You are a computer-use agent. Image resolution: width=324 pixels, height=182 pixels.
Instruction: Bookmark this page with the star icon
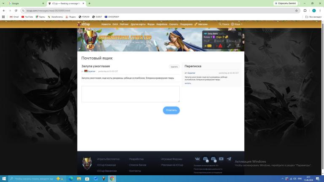tap(296, 11)
